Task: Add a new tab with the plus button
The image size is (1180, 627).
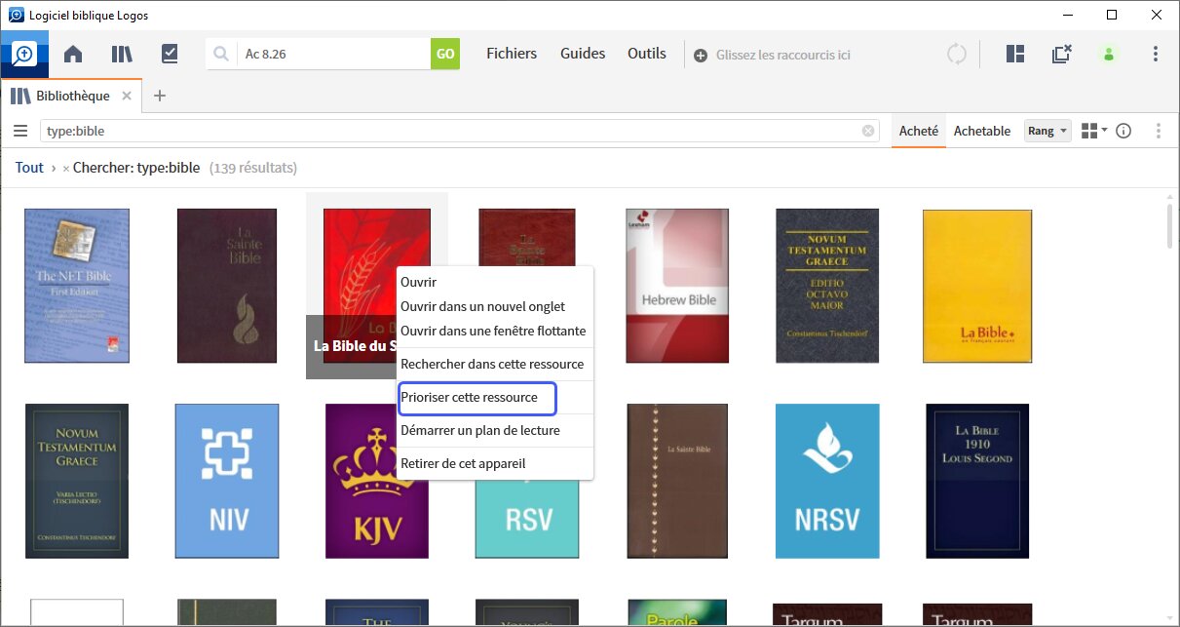Action: [x=161, y=96]
